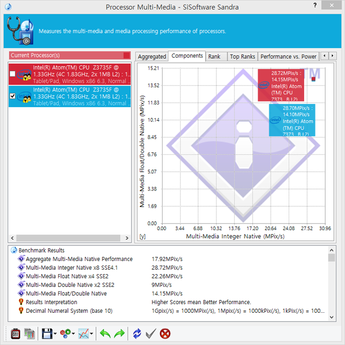Click the blue result label on chart
The width and height of the screenshot is (345, 345).
click(292, 120)
